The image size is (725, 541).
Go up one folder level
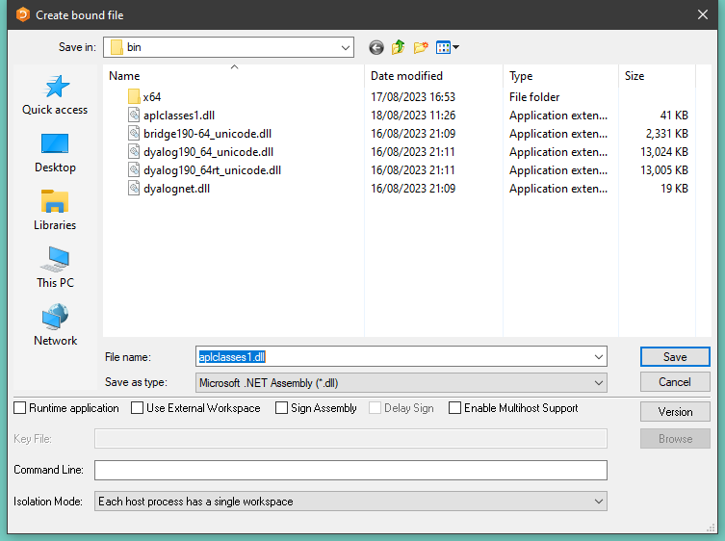[x=399, y=47]
